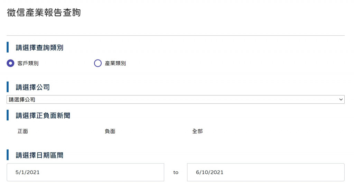Click the horizontal divider under the title
The width and height of the screenshot is (354, 192).
[176, 35]
